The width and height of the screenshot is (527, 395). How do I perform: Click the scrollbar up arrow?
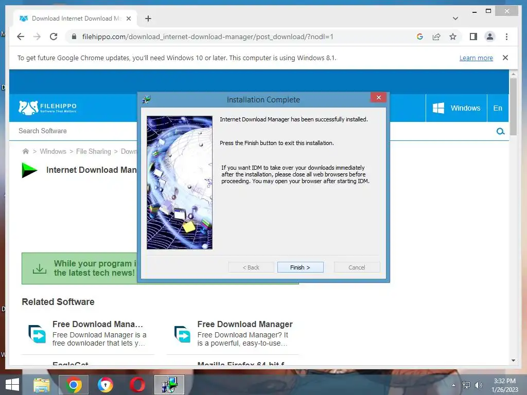[513, 74]
